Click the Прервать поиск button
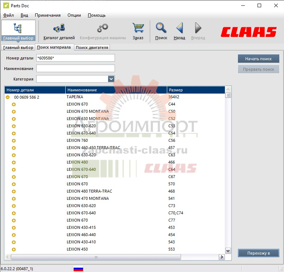 click(259, 69)
